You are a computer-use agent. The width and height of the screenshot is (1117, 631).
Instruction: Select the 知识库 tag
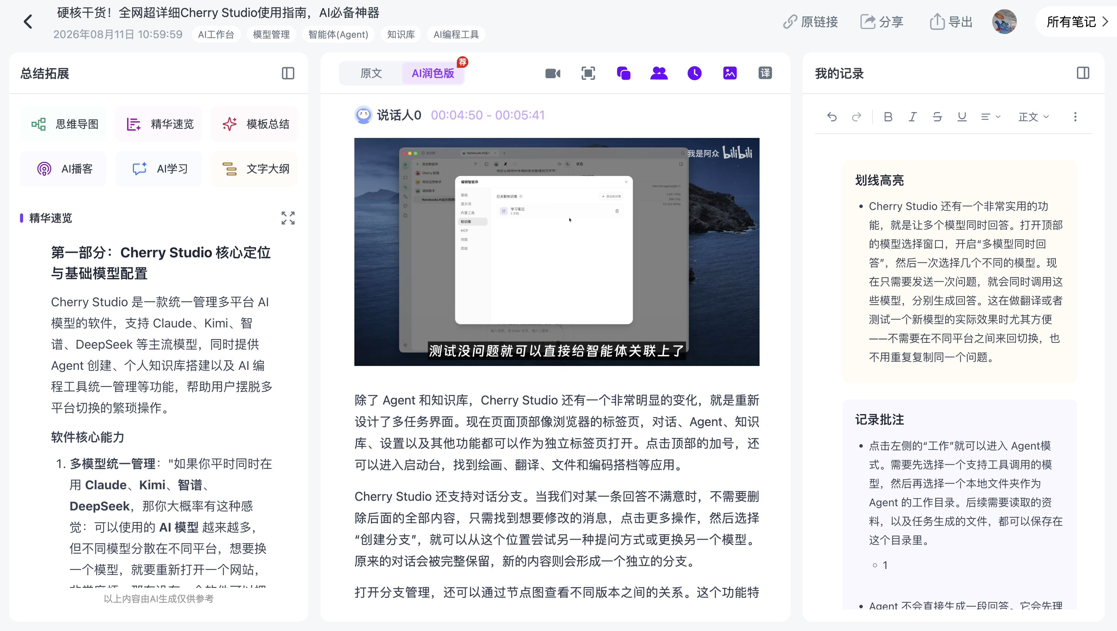(x=401, y=35)
